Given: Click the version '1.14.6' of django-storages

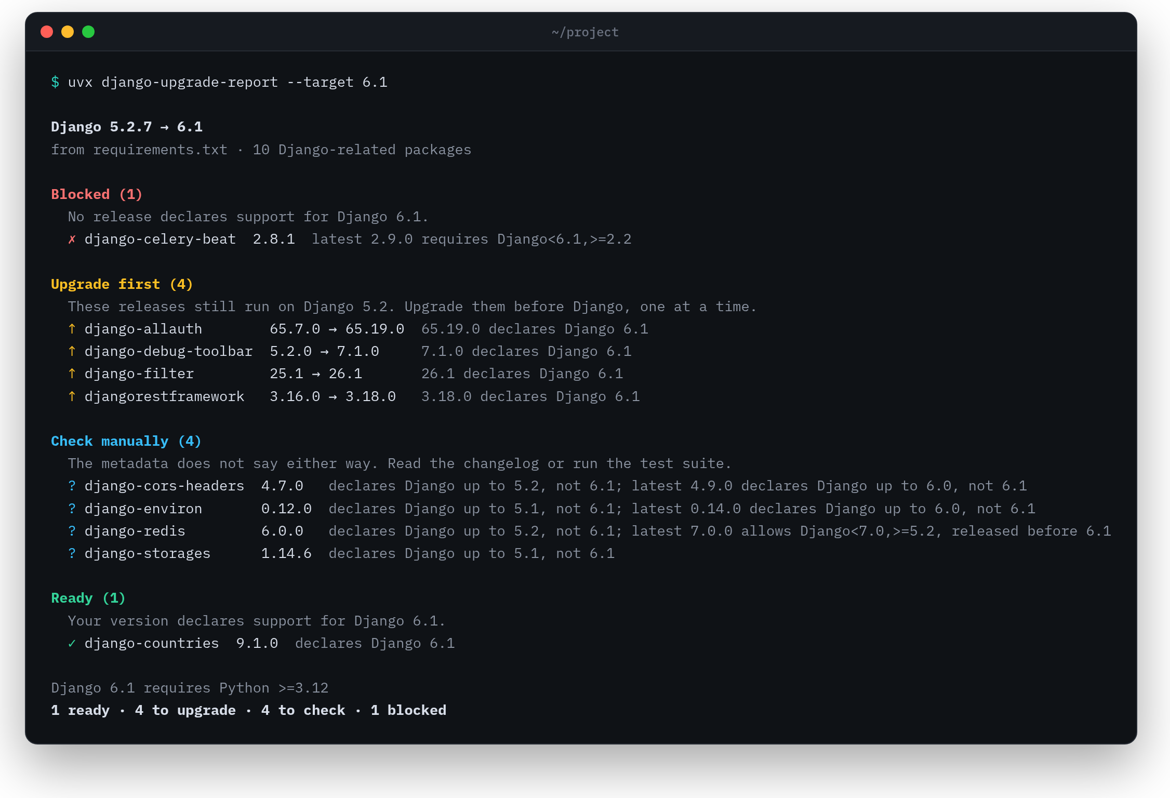Looking at the screenshot, I should coord(286,553).
